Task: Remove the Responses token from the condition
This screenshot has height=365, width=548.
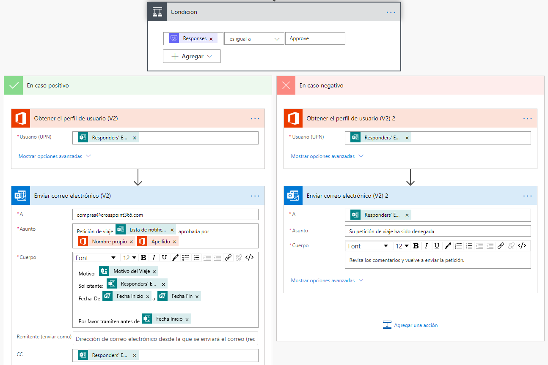Action: point(211,39)
